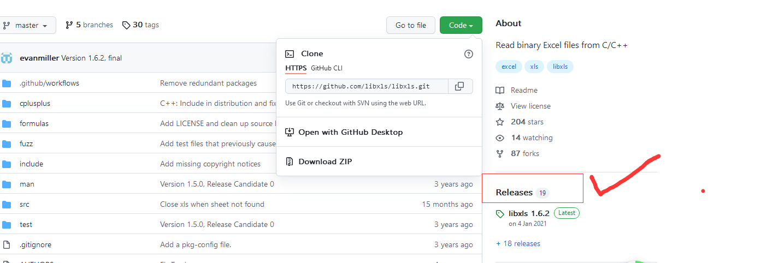Image resolution: width=773 pixels, height=263 pixels.
Task: Open the Readme link
Action: (524, 91)
